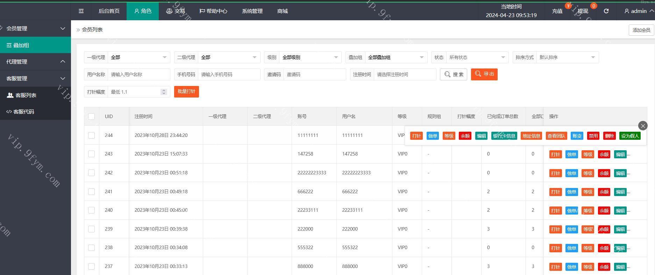The width and height of the screenshot is (655, 275).
Task: Open the 一级代理 dropdown
Action: (138, 57)
